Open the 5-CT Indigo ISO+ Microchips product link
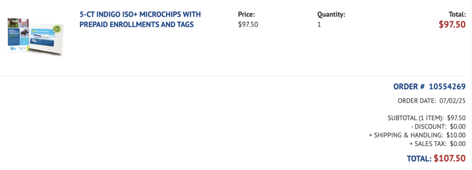The height and width of the screenshot is (170, 472). 140,19
